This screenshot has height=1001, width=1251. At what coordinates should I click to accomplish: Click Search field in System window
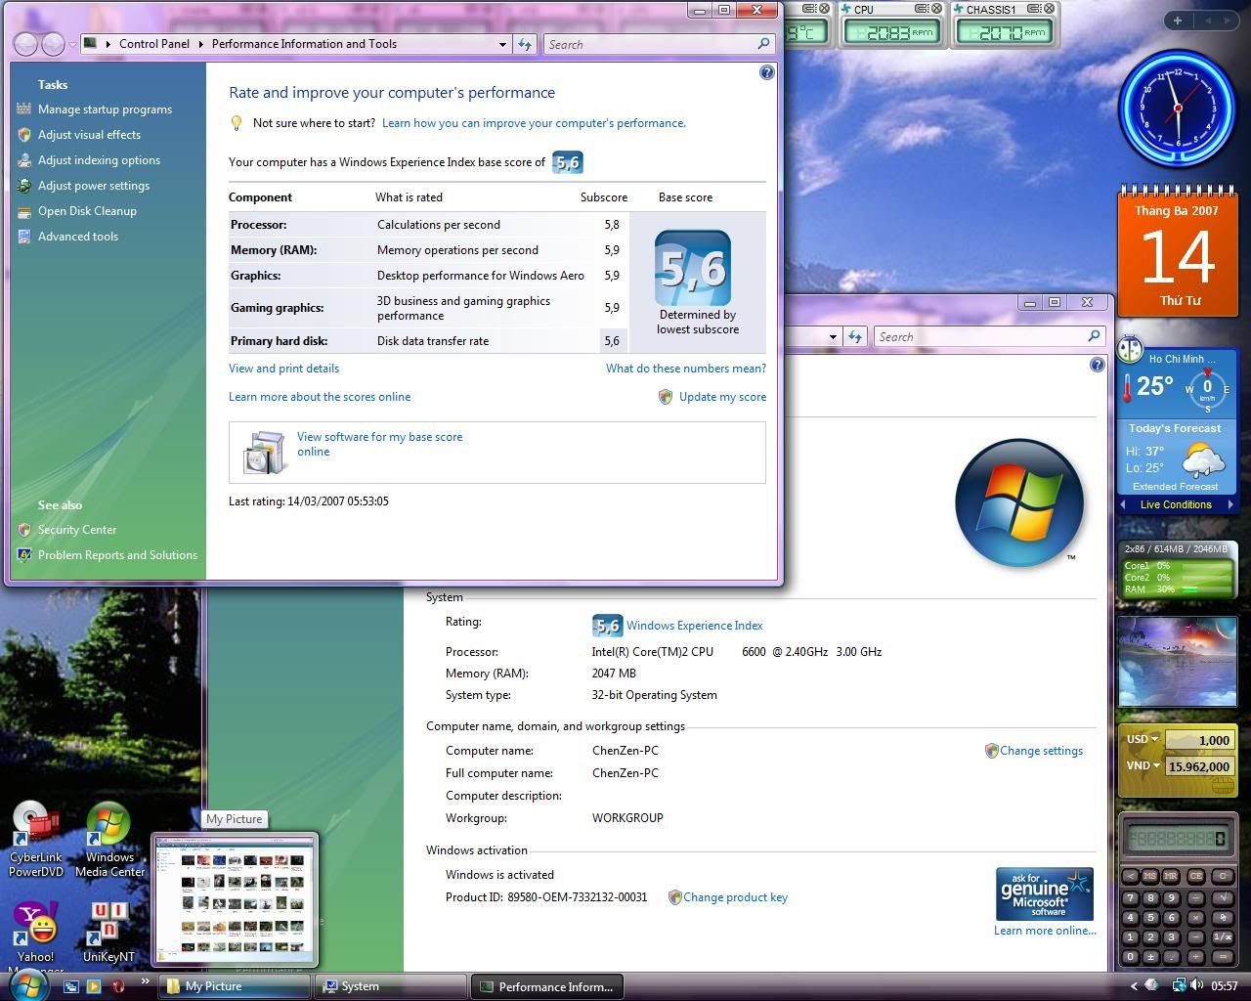pyautogui.click(x=989, y=336)
